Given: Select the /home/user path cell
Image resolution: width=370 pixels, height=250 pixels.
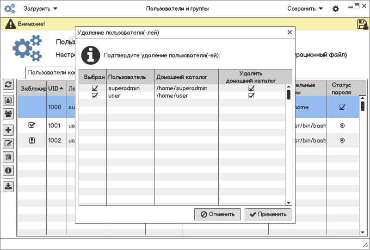Looking at the screenshot, I should tap(187, 95).
